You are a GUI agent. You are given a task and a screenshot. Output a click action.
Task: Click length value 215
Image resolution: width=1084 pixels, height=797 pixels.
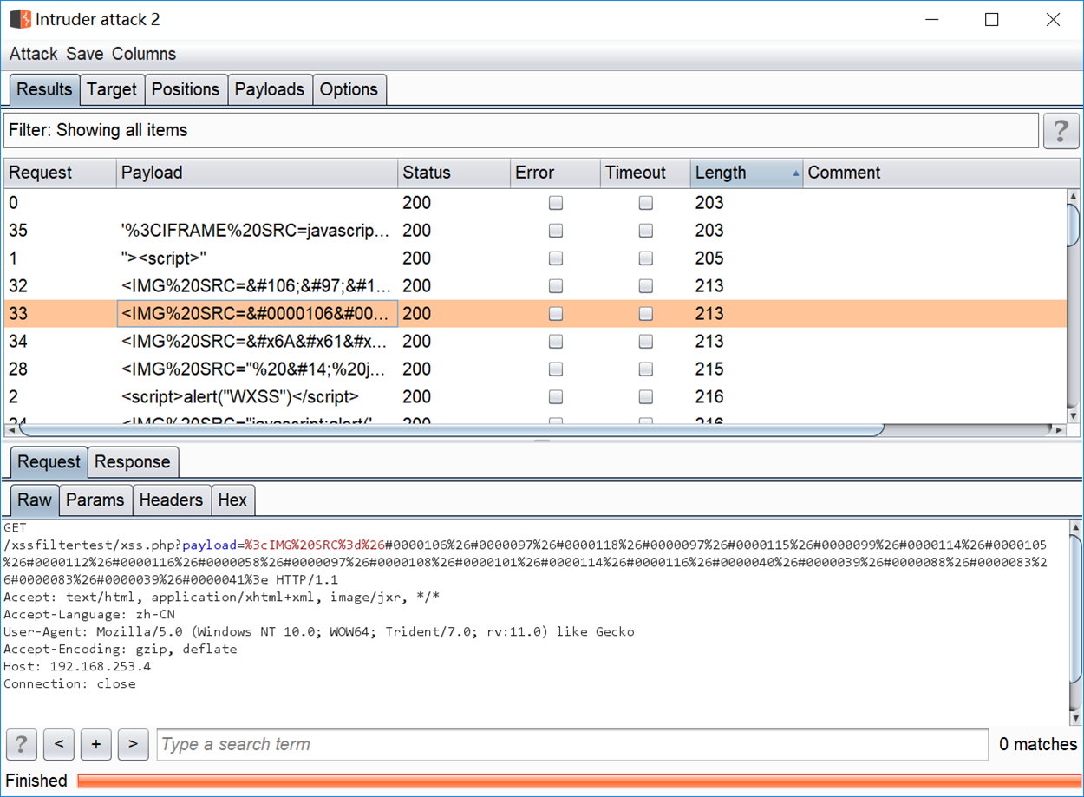[x=709, y=369]
